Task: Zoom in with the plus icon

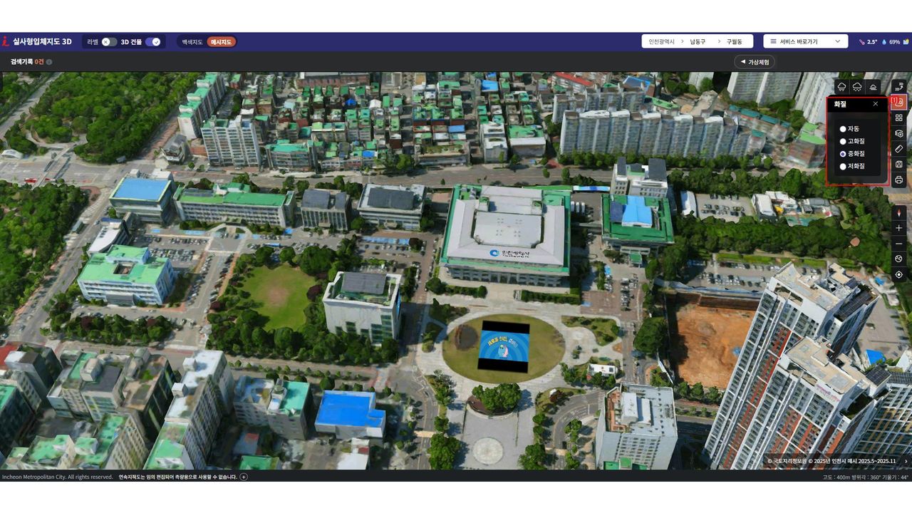Action: pos(898,228)
